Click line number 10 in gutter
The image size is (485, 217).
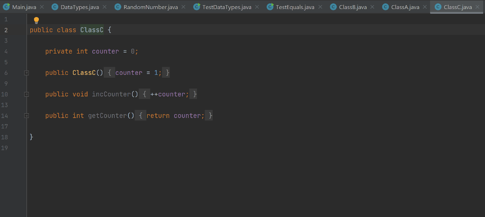coord(4,94)
